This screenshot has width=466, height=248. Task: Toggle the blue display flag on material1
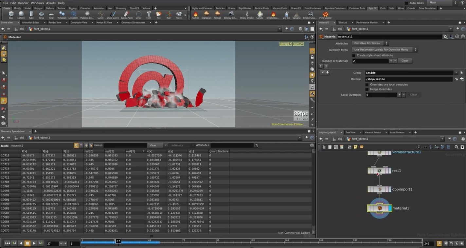389,208
